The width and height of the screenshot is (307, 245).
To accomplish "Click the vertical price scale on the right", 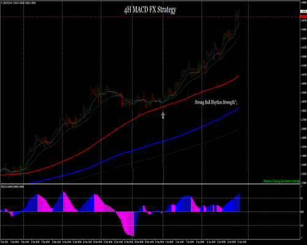I will pyautogui.click(x=303, y=92).
